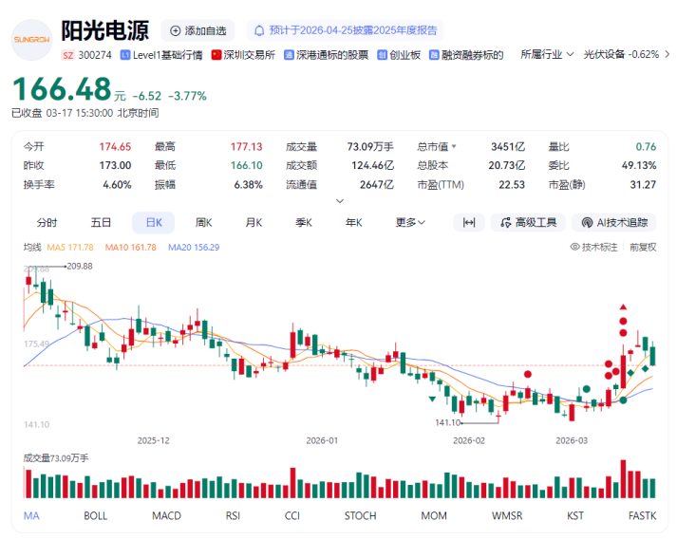Click the chart width fit icon
This screenshot has width=677, height=539.
point(468,222)
